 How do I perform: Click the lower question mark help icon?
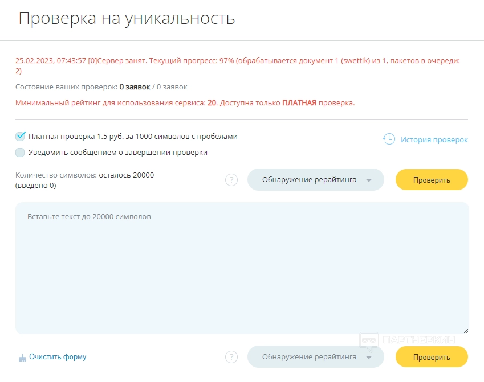(231, 357)
